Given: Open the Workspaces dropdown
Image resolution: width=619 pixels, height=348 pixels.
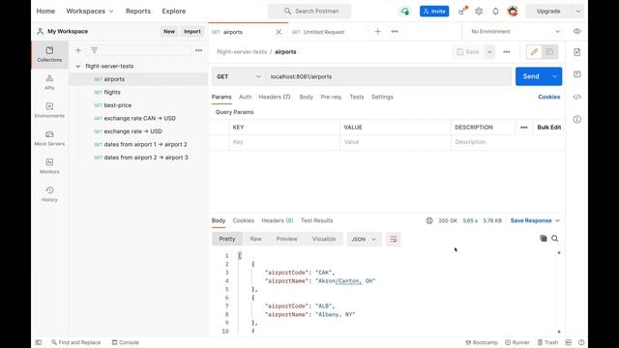Looking at the screenshot, I should pyautogui.click(x=90, y=11).
